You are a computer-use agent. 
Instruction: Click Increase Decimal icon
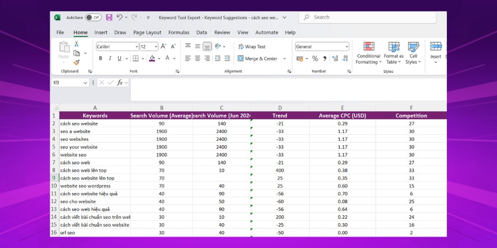tap(335, 59)
